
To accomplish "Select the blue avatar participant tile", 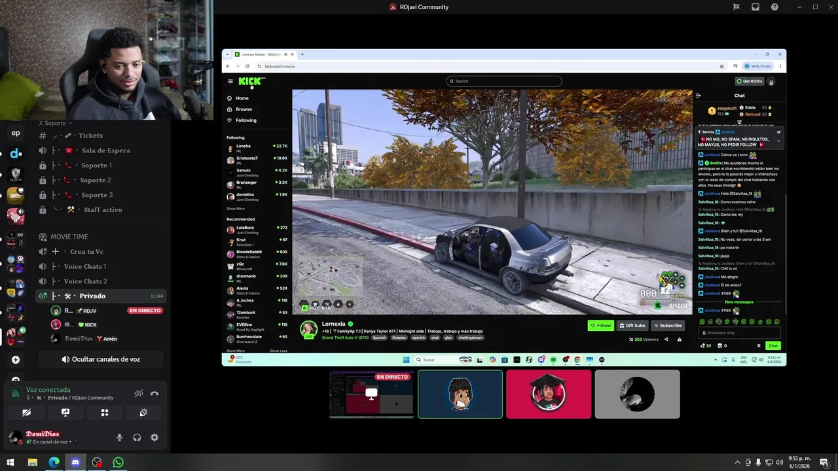I will (460, 394).
